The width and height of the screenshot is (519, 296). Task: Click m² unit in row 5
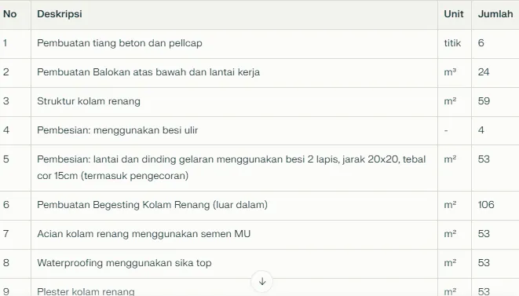(x=450, y=159)
